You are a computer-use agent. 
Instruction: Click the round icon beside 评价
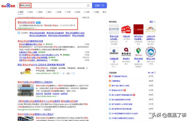pyautogui.click(x=64, y=73)
